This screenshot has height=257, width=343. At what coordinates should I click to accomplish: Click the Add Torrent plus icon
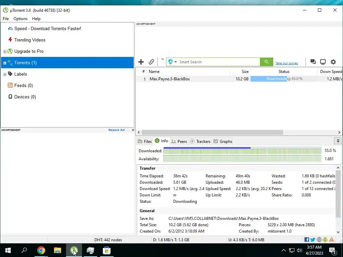(141, 62)
